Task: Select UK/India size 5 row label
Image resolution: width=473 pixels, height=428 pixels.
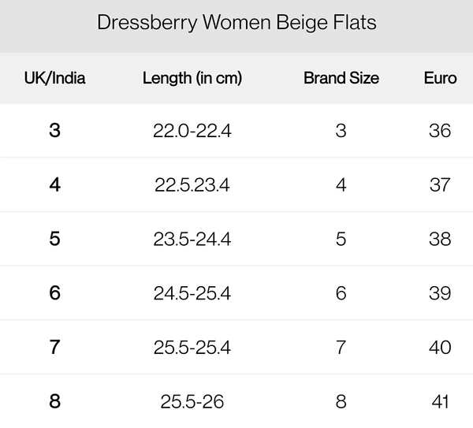Action: 54,239
